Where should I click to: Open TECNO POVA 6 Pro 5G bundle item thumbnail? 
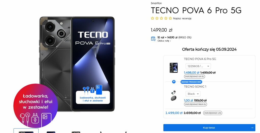(174, 68)
